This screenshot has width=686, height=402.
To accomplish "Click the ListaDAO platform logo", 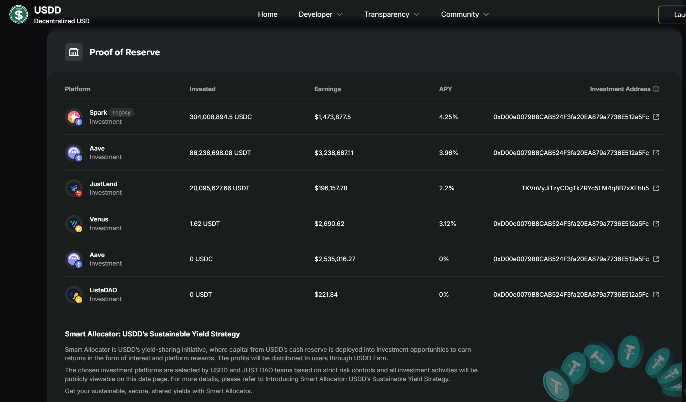I will coord(73,295).
